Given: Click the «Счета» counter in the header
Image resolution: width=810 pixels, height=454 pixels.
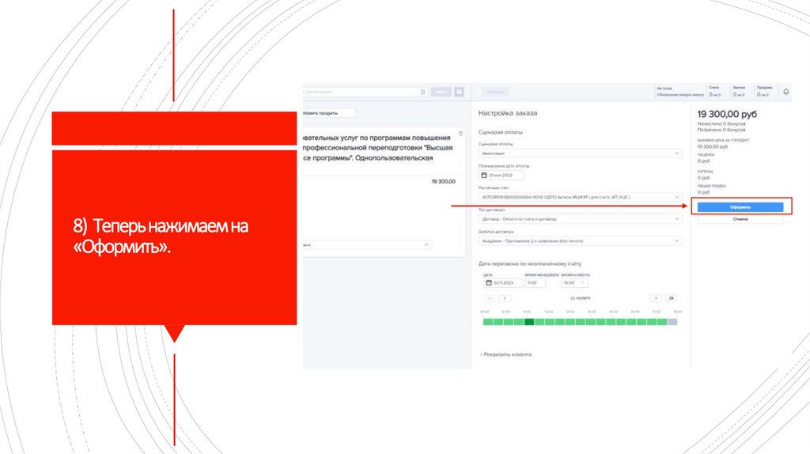Looking at the screenshot, I should pyautogui.click(x=715, y=92).
